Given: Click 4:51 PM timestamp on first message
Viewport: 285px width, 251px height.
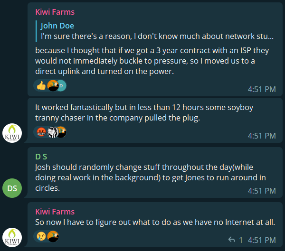Looking at the screenshot, I should [x=262, y=89].
